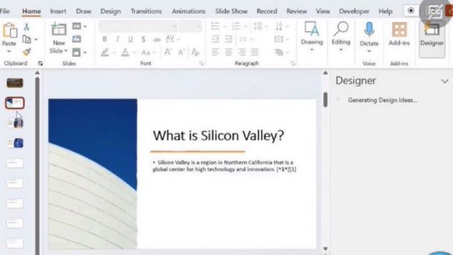Switch to the Insert tab

point(58,11)
